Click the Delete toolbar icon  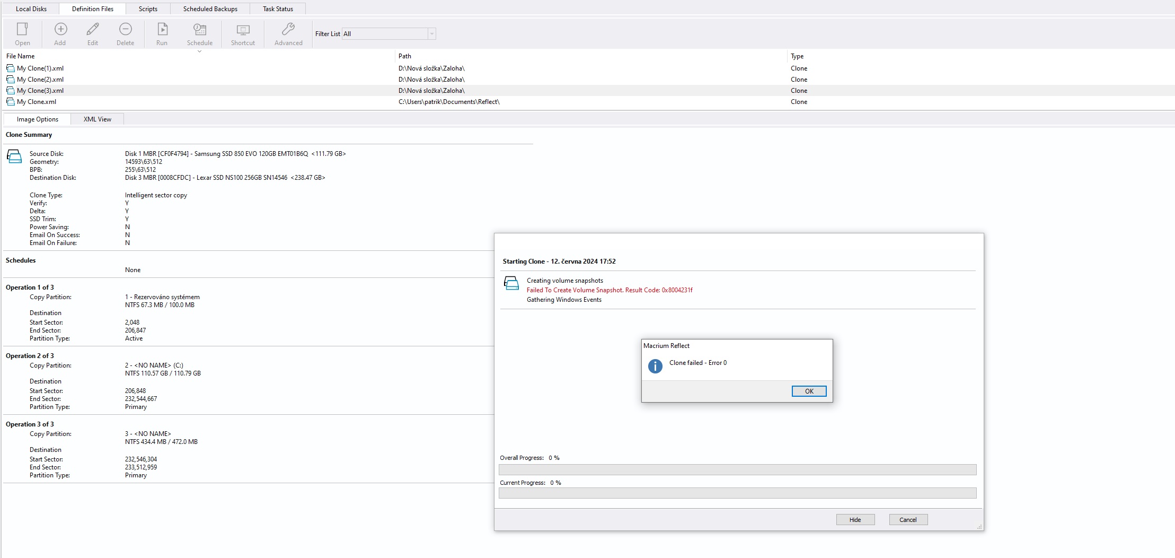[x=126, y=29]
